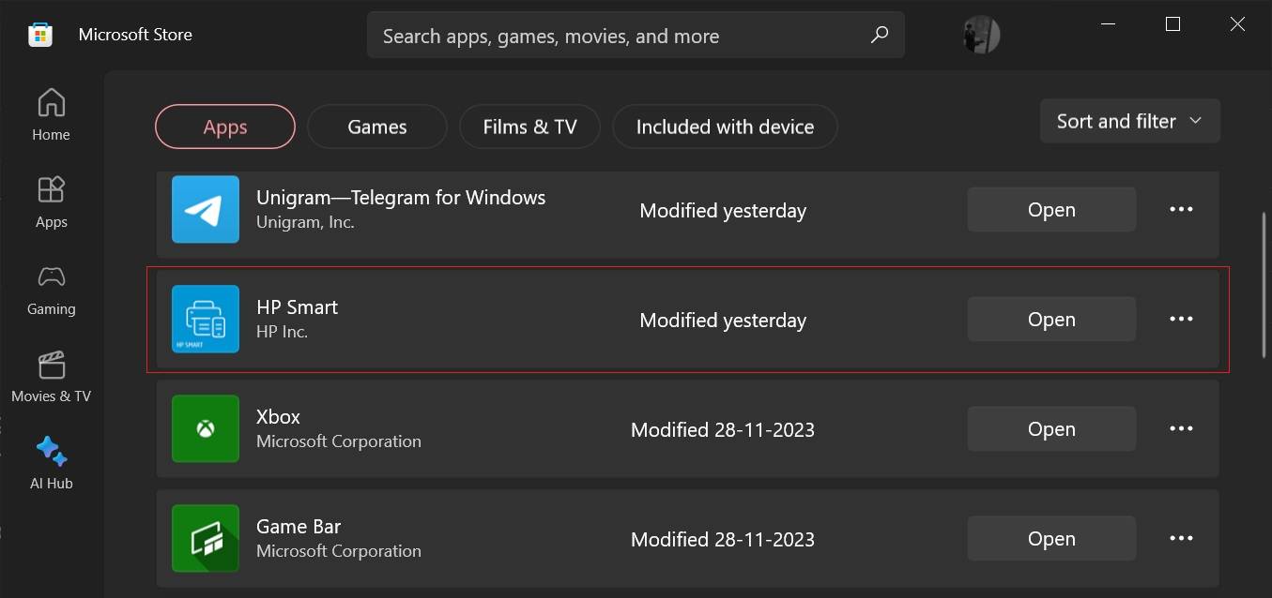The width and height of the screenshot is (1272, 598).
Task: Click the Microsoft Store logo
Action: (39, 34)
